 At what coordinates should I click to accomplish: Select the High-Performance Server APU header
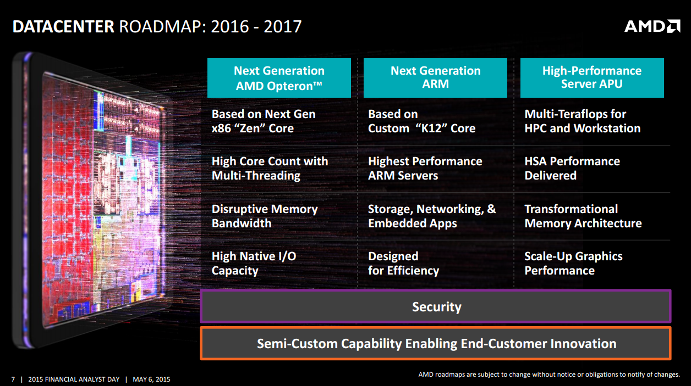click(x=591, y=77)
